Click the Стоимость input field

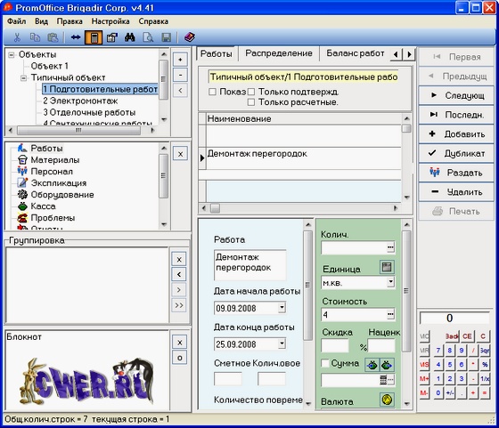pos(355,315)
